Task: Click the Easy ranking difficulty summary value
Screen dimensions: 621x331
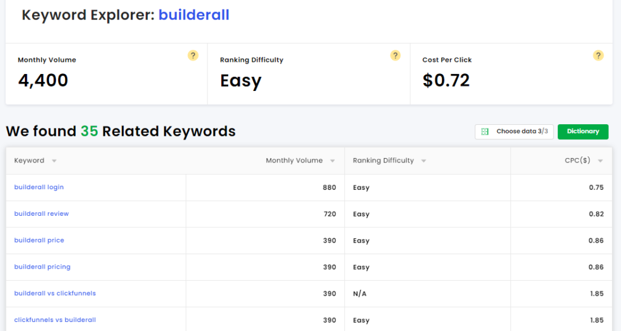Action: 241,81
